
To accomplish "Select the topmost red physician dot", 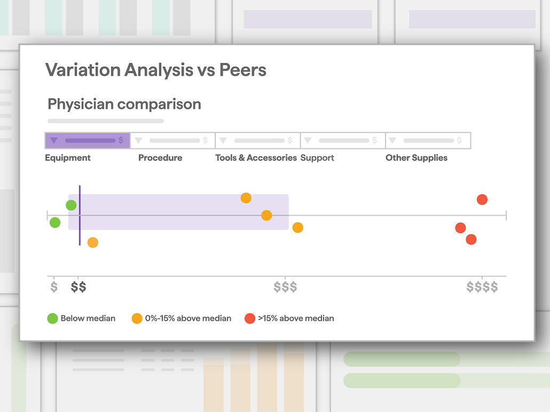I will [x=482, y=200].
